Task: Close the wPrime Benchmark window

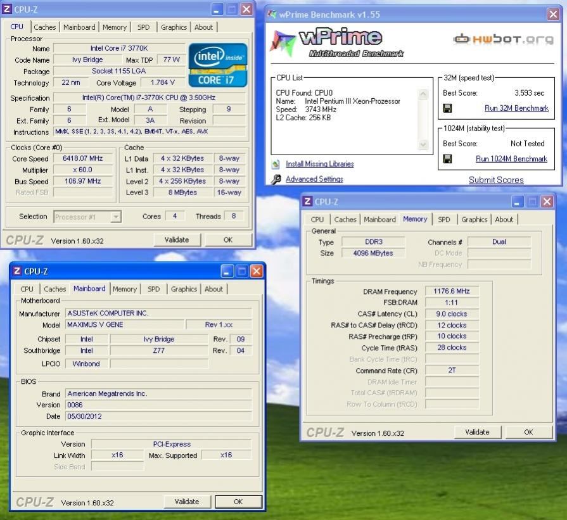Action: (x=553, y=15)
